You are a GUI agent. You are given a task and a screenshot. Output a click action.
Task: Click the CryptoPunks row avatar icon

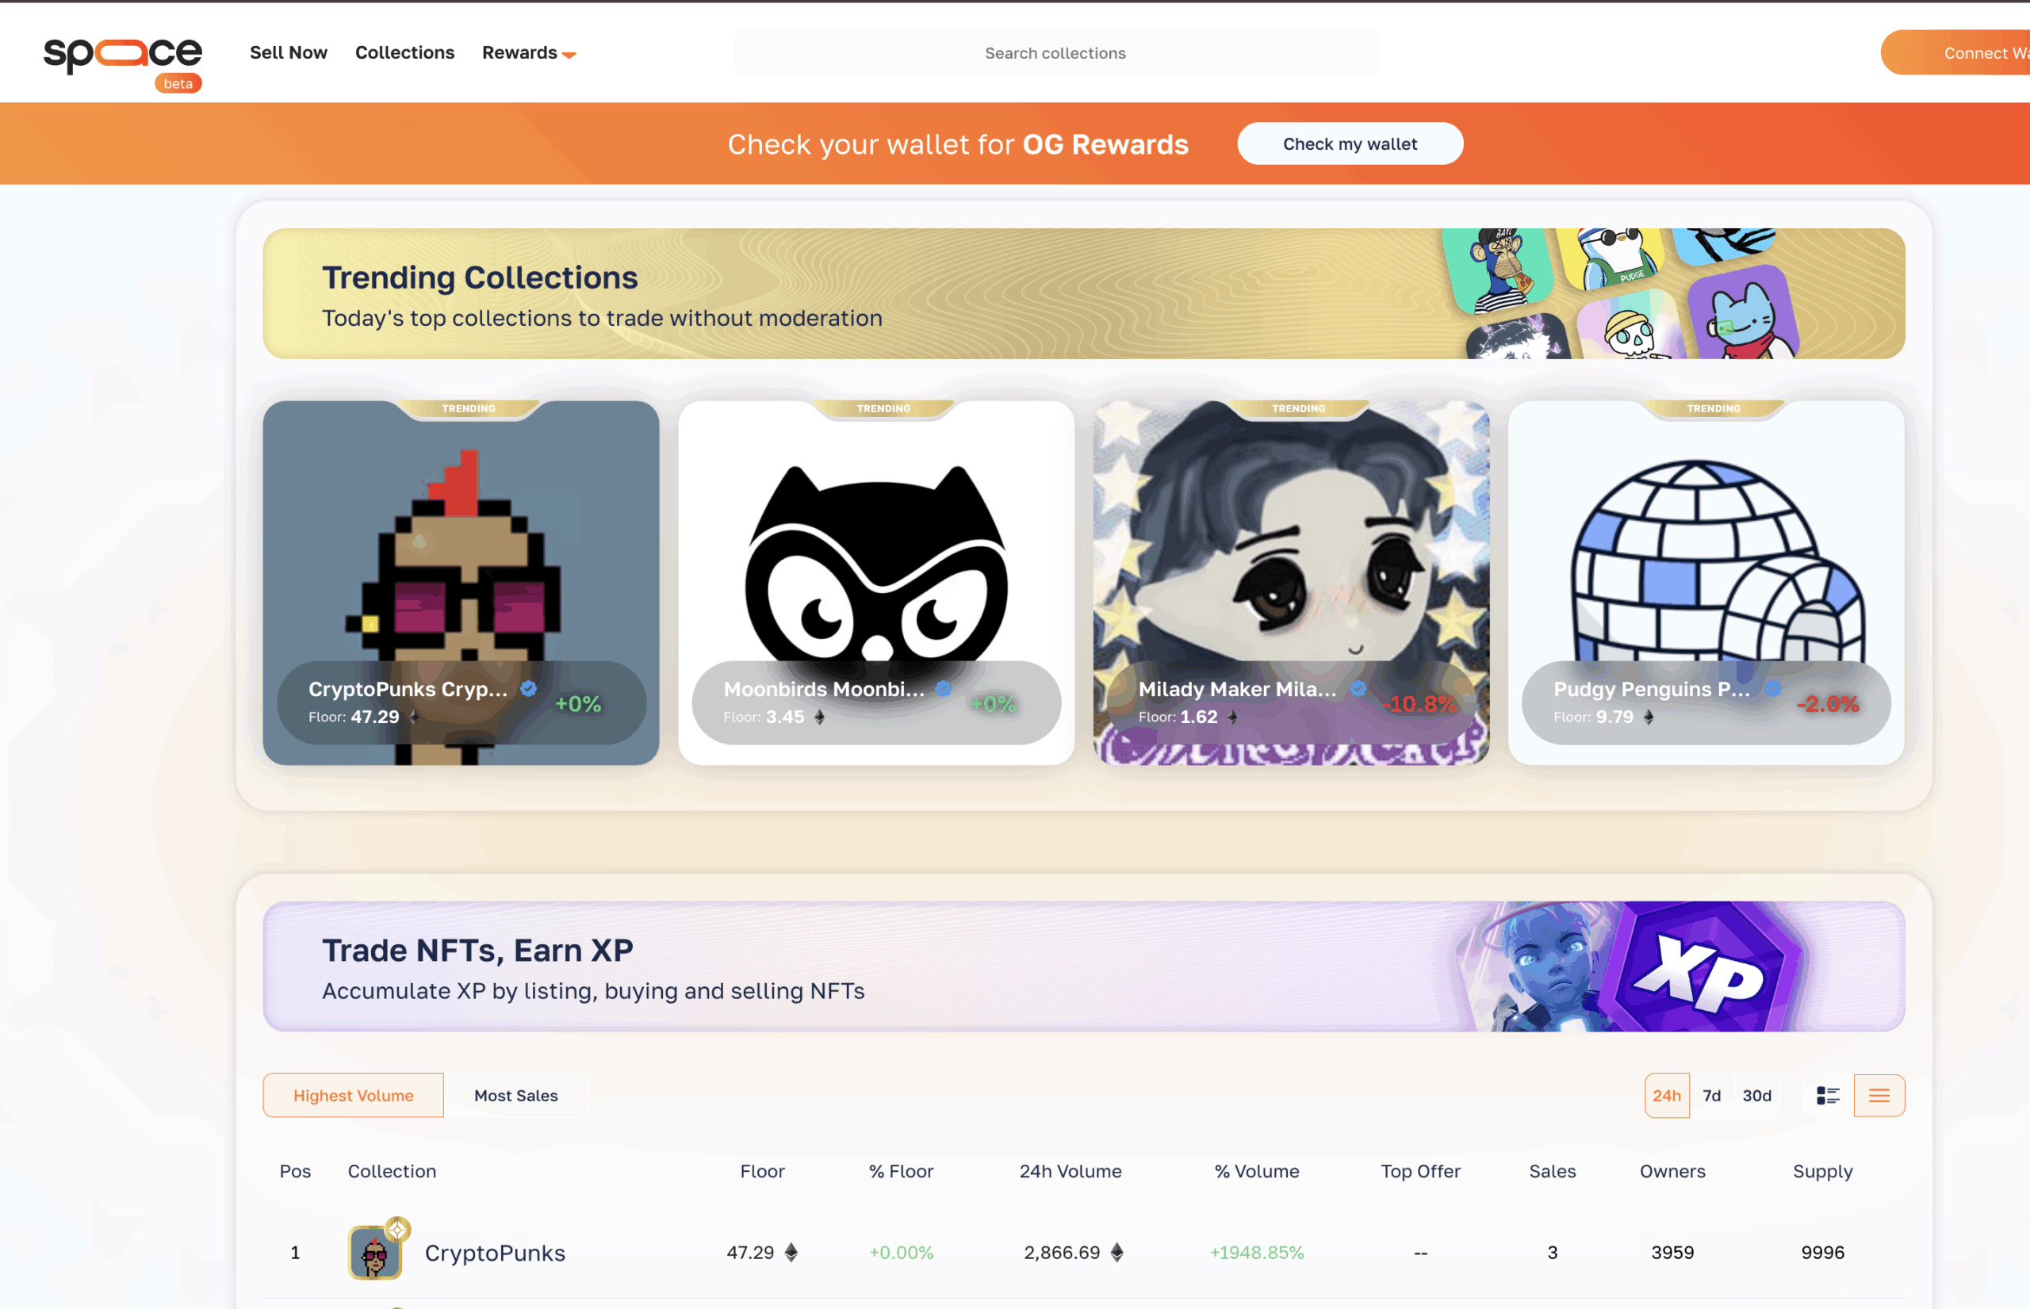pos(375,1252)
